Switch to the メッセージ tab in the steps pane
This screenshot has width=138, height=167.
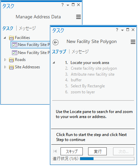coord(80,52)
